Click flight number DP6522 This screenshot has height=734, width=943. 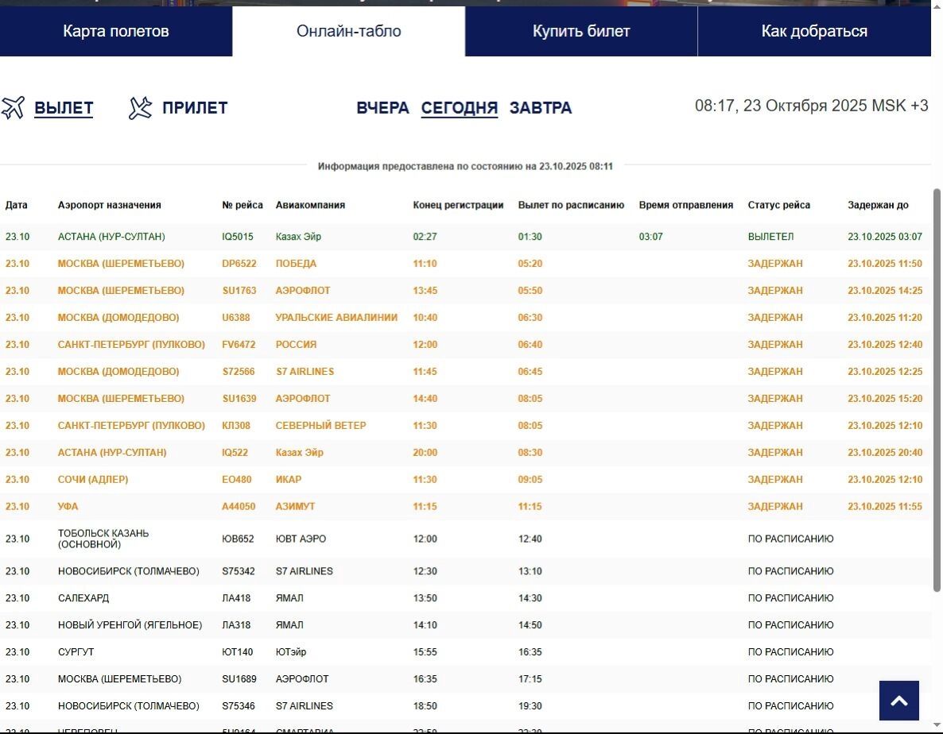click(x=239, y=264)
